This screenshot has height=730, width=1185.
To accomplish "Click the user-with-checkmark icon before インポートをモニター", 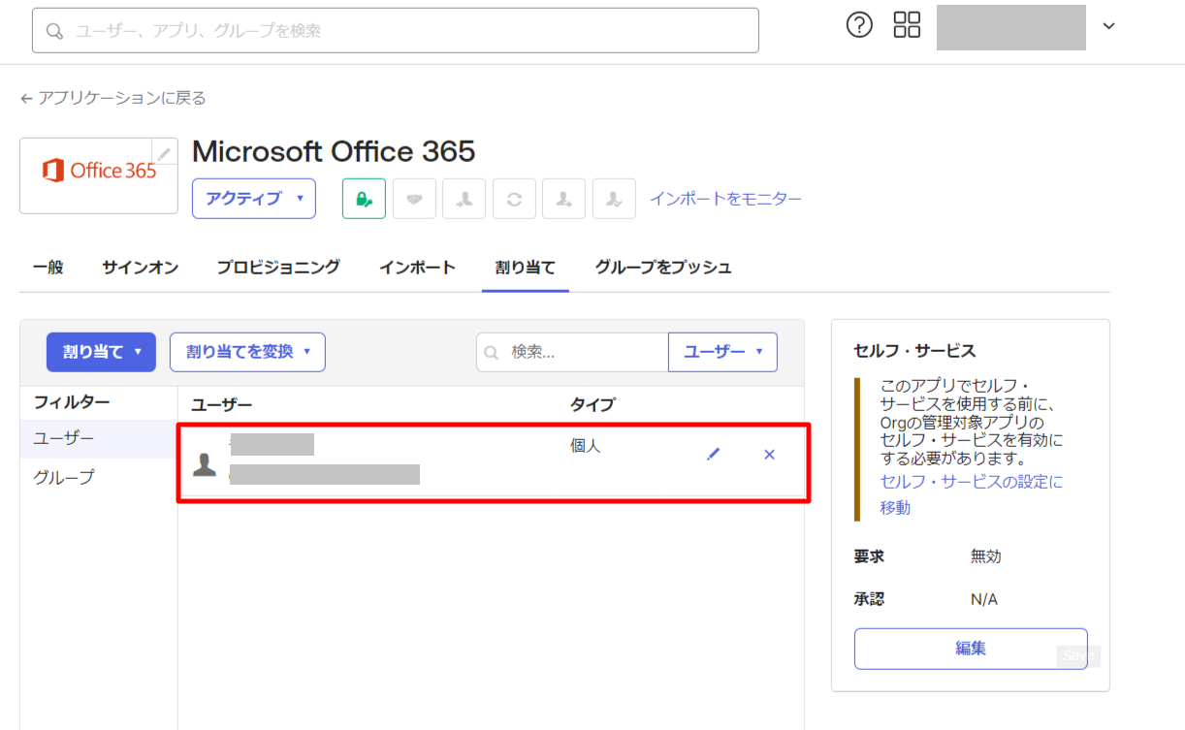I will [x=614, y=199].
